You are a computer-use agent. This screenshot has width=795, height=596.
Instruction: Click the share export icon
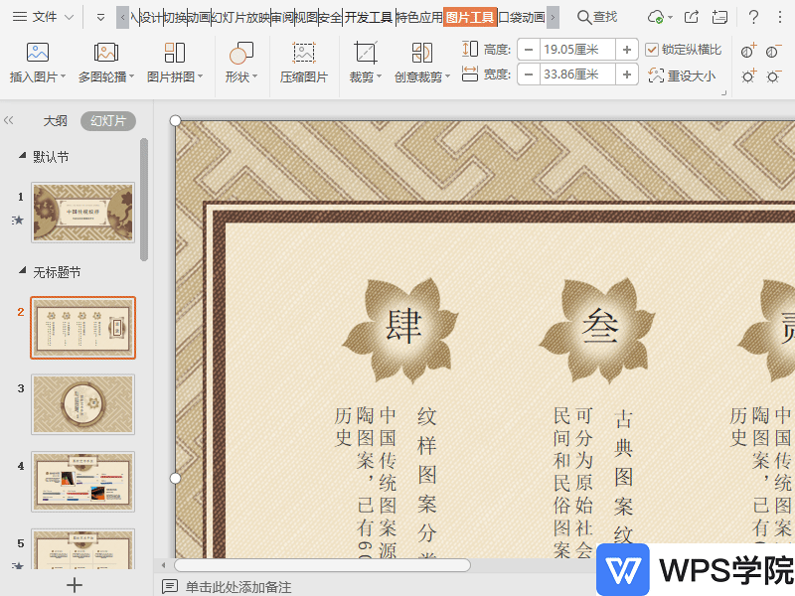click(x=692, y=18)
